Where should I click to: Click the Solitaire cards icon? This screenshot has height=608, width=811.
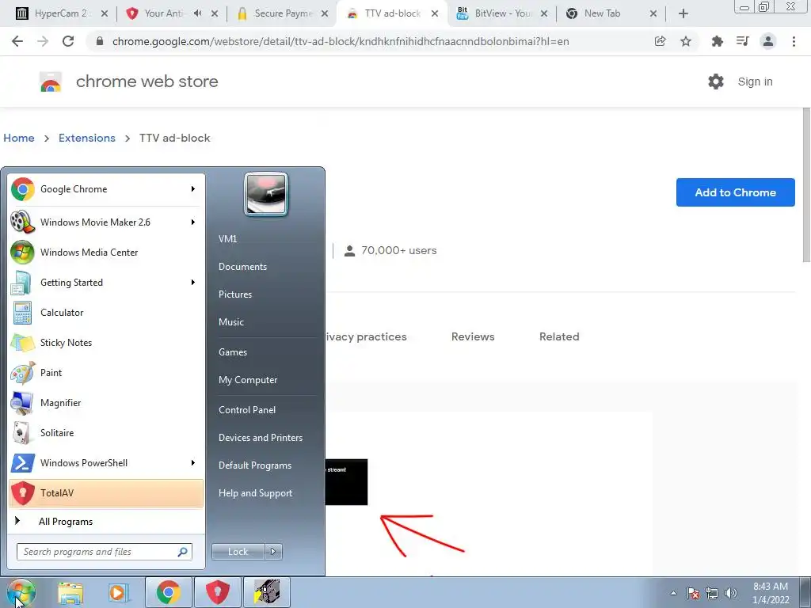click(22, 433)
